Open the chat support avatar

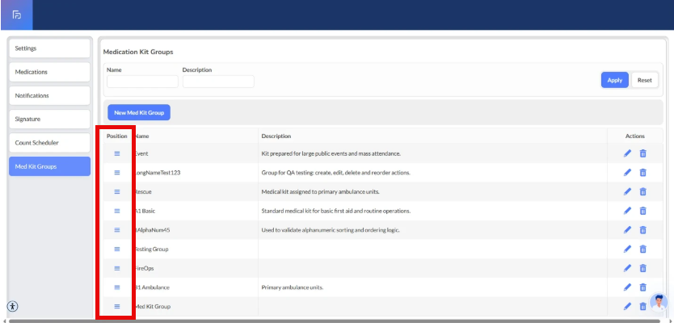tap(659, 302)
